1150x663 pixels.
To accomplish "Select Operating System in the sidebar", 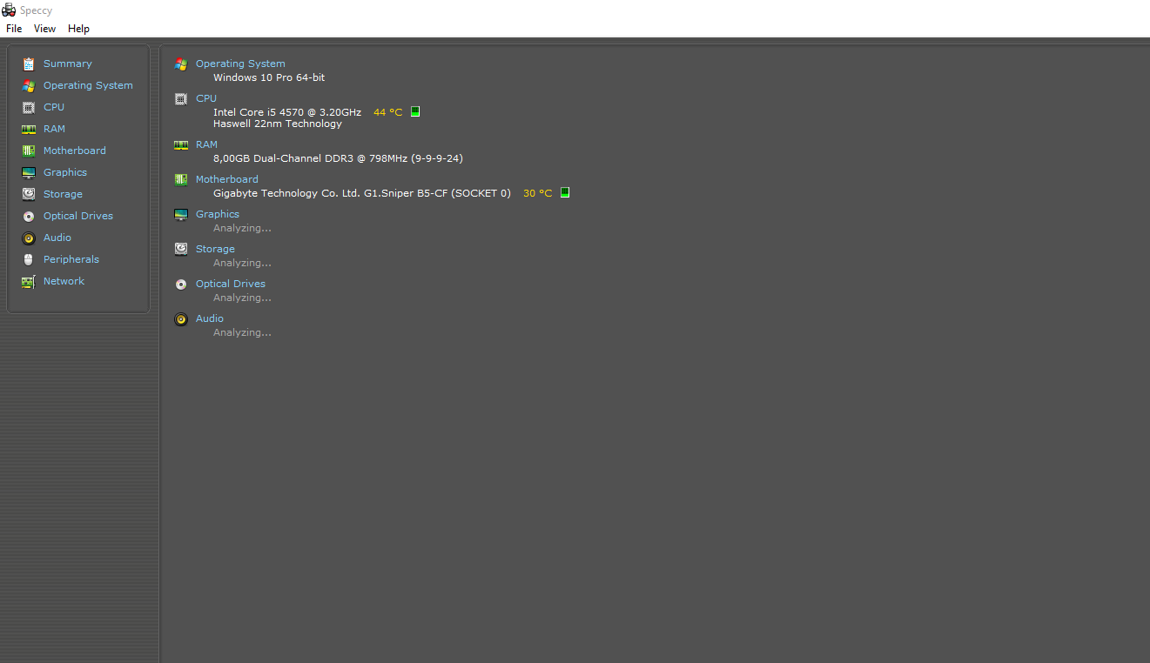I will [88, 85].
